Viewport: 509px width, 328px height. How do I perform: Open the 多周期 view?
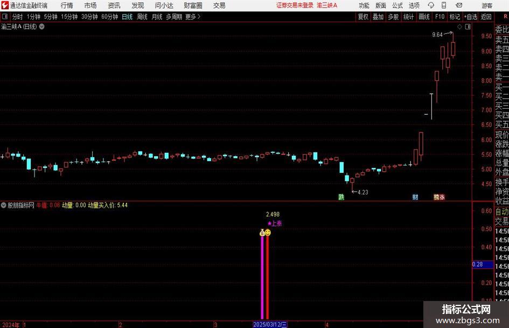pos(174,17)
